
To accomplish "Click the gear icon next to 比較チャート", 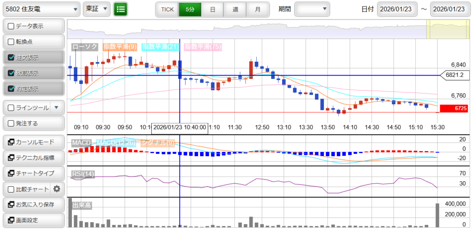I will (x=57, y=189).
